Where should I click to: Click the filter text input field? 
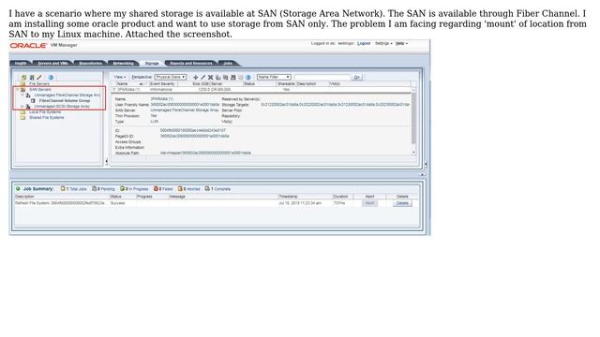point(322,77)
